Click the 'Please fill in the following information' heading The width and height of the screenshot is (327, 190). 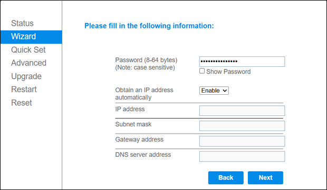149,26
